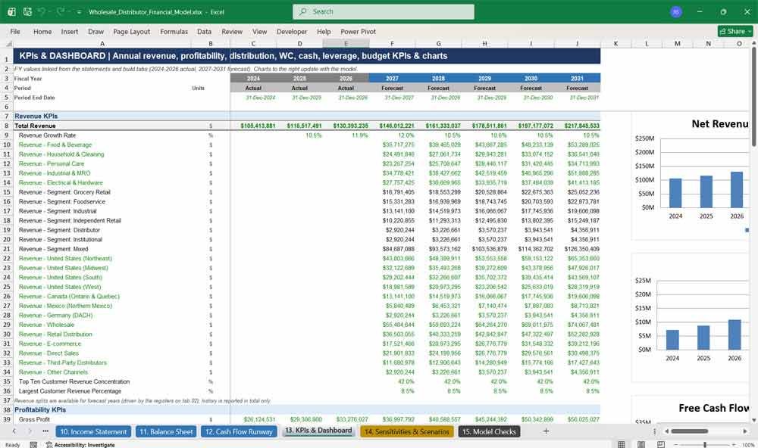The width and height of the screenshot is (758, 448).
Task: Open the user account avatar
Action: pyautogui.click(x=676, y=11)
